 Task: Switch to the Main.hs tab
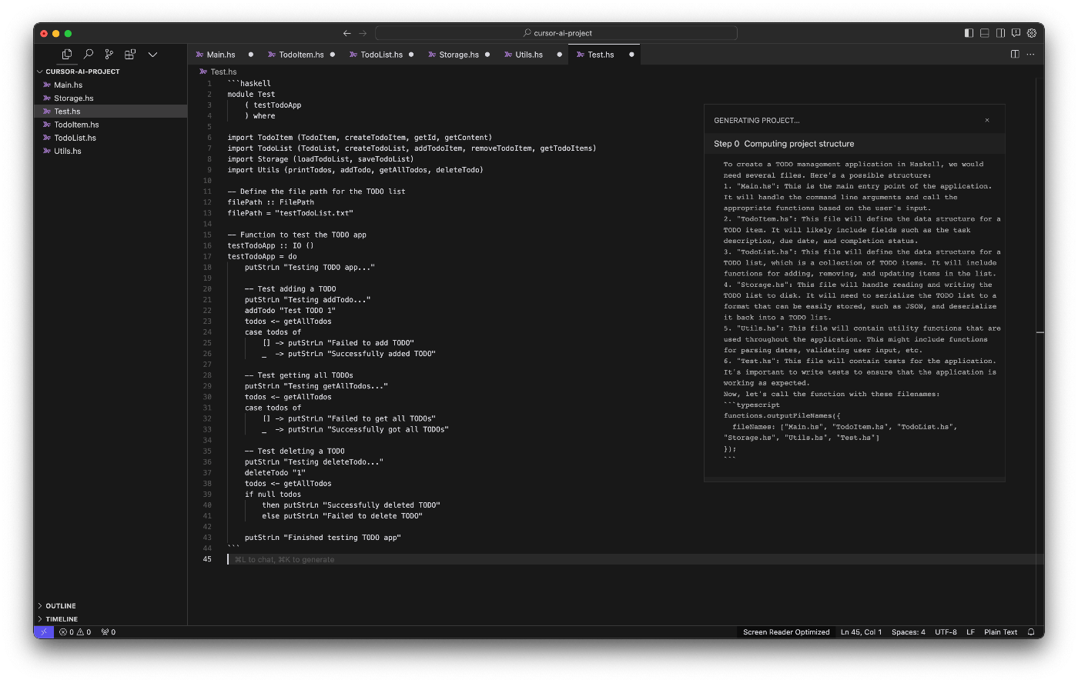click(220, 55)
